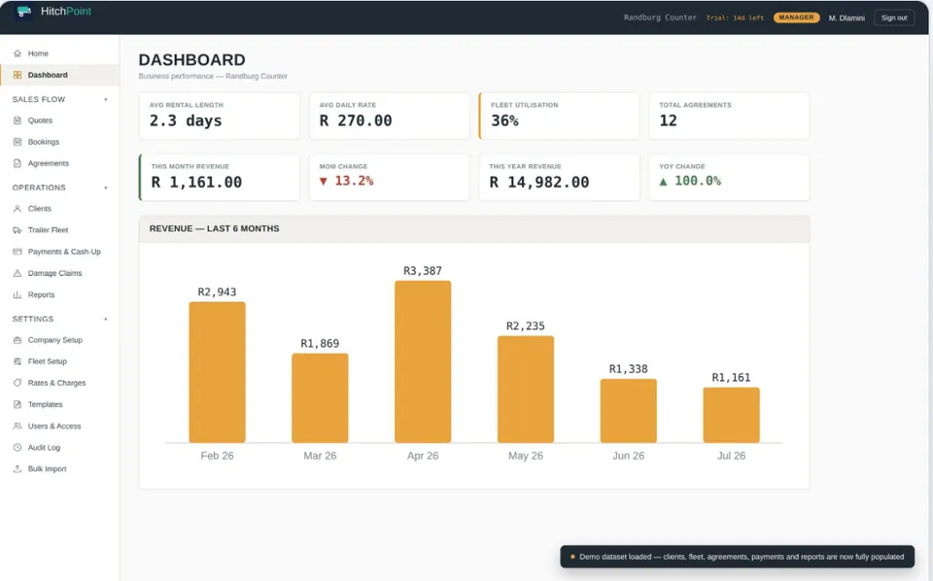Open Bookings from the sidebar
Screen dimensions: 933x581
59,142
